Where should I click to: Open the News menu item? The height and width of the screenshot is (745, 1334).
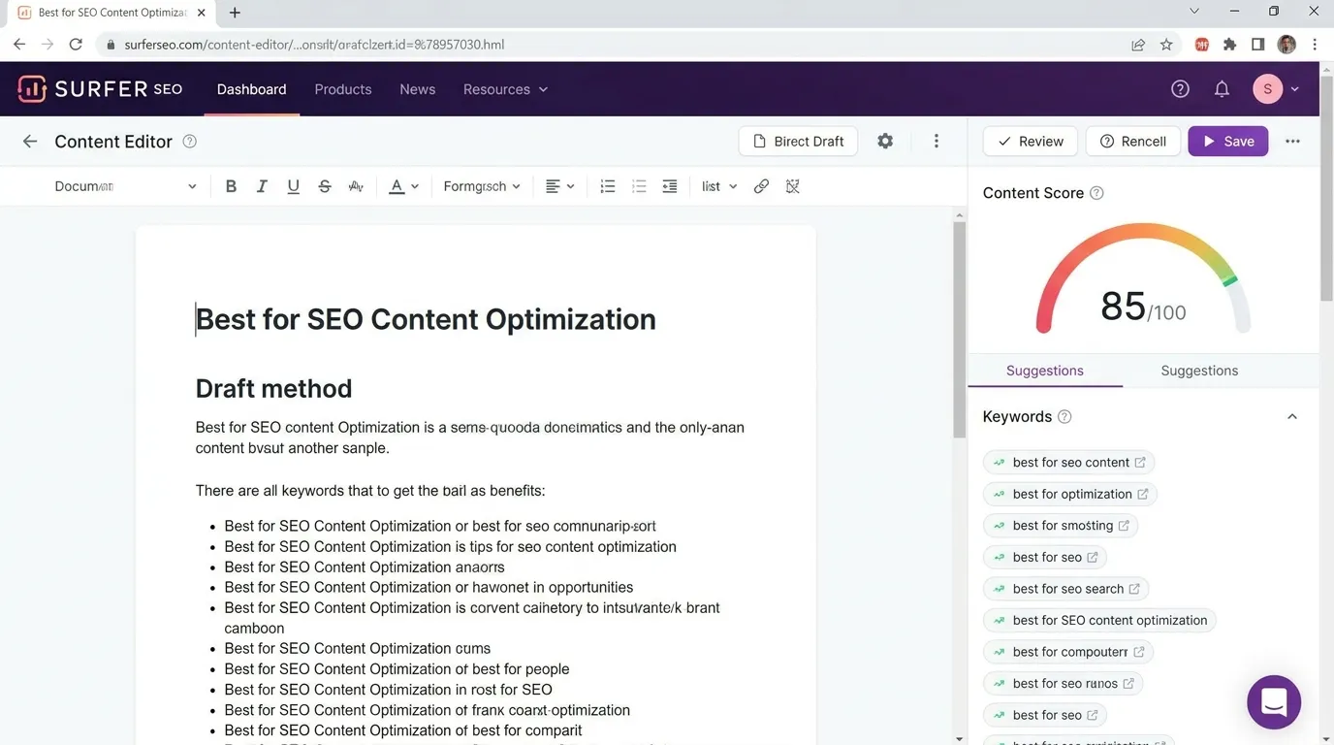tap(417, 89)
